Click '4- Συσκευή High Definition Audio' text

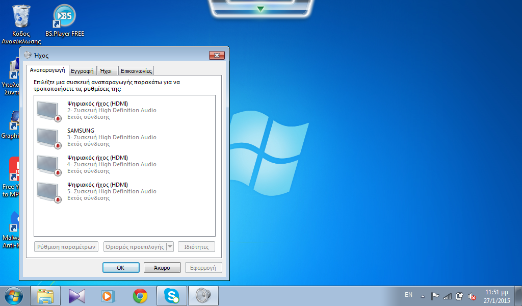[112, 164]
